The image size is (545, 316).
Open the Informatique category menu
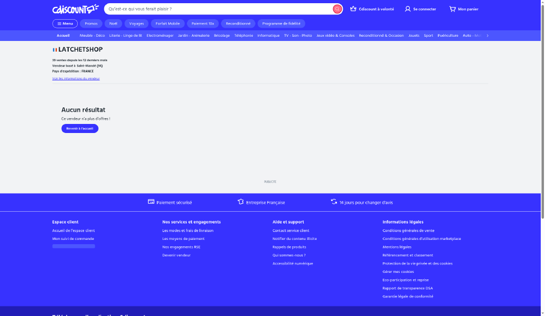tap(268, 36)
